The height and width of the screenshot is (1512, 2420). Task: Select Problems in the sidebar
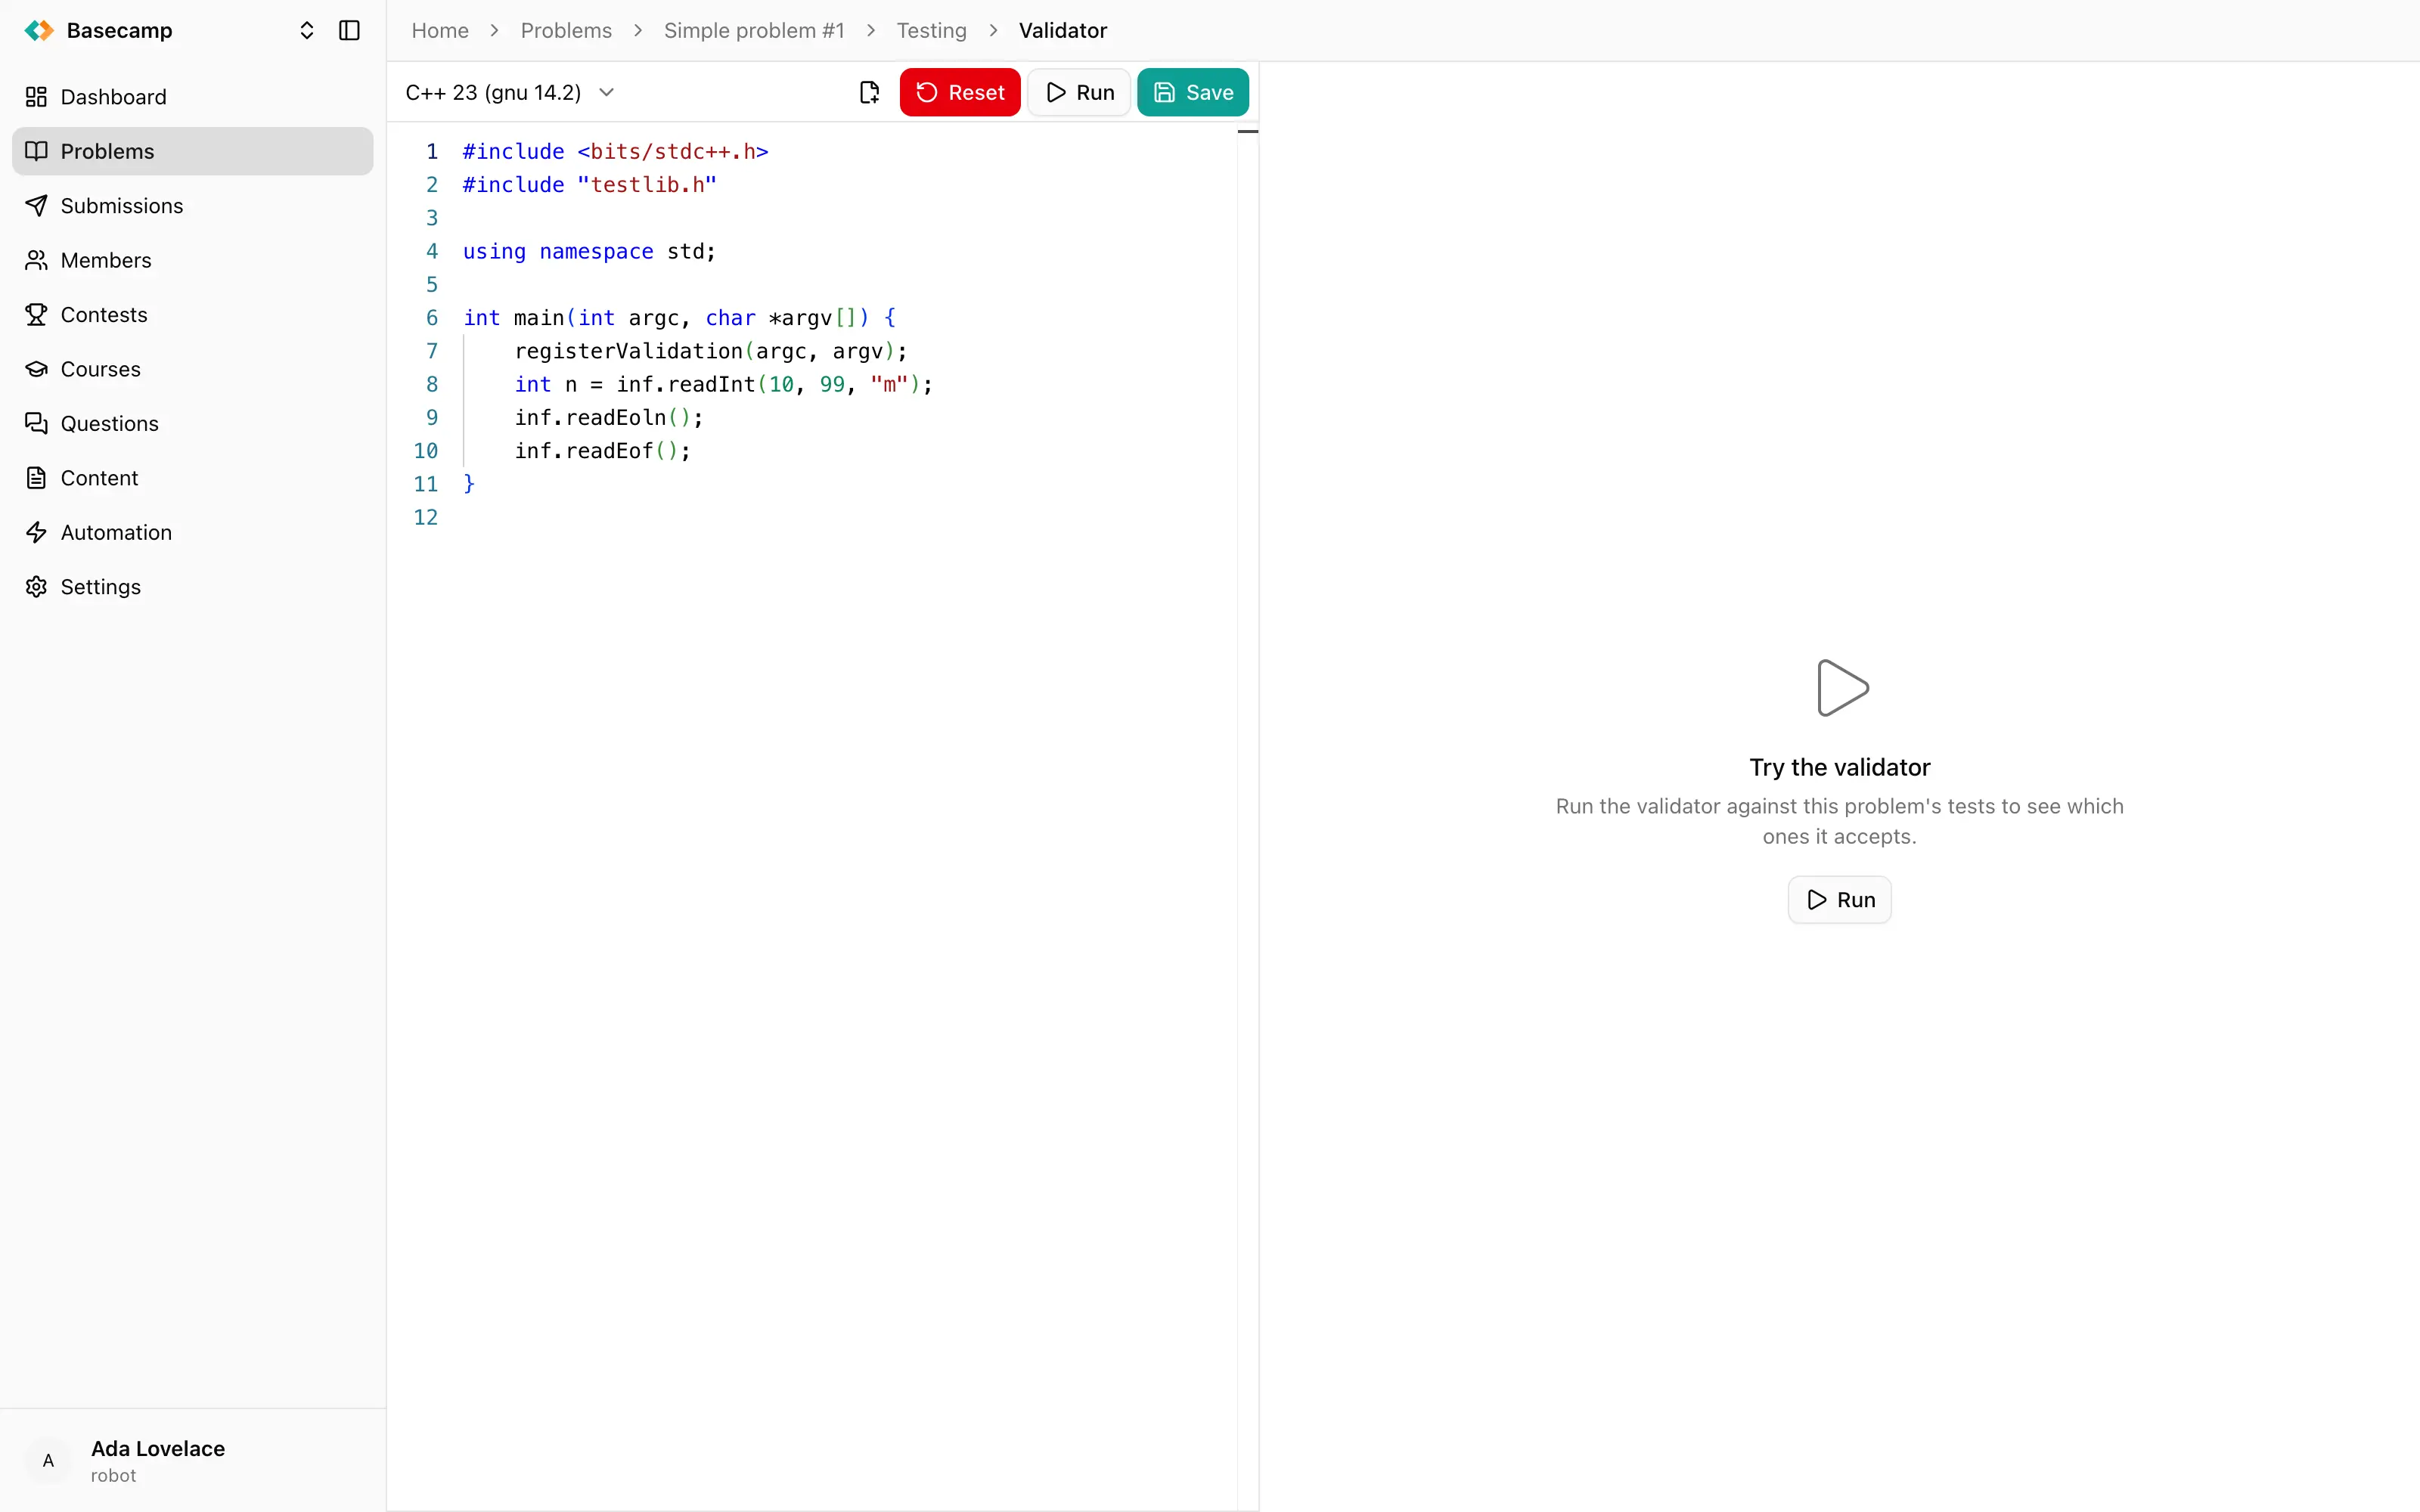(192, 151)
